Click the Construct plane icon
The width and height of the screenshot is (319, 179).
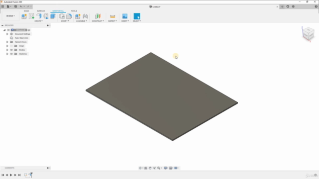click(x=98, y=16)
